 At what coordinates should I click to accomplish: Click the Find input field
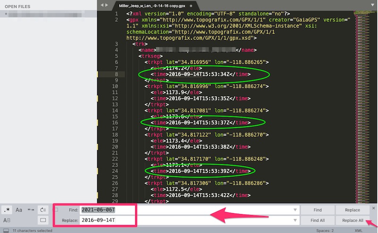[x=189, y=210]
